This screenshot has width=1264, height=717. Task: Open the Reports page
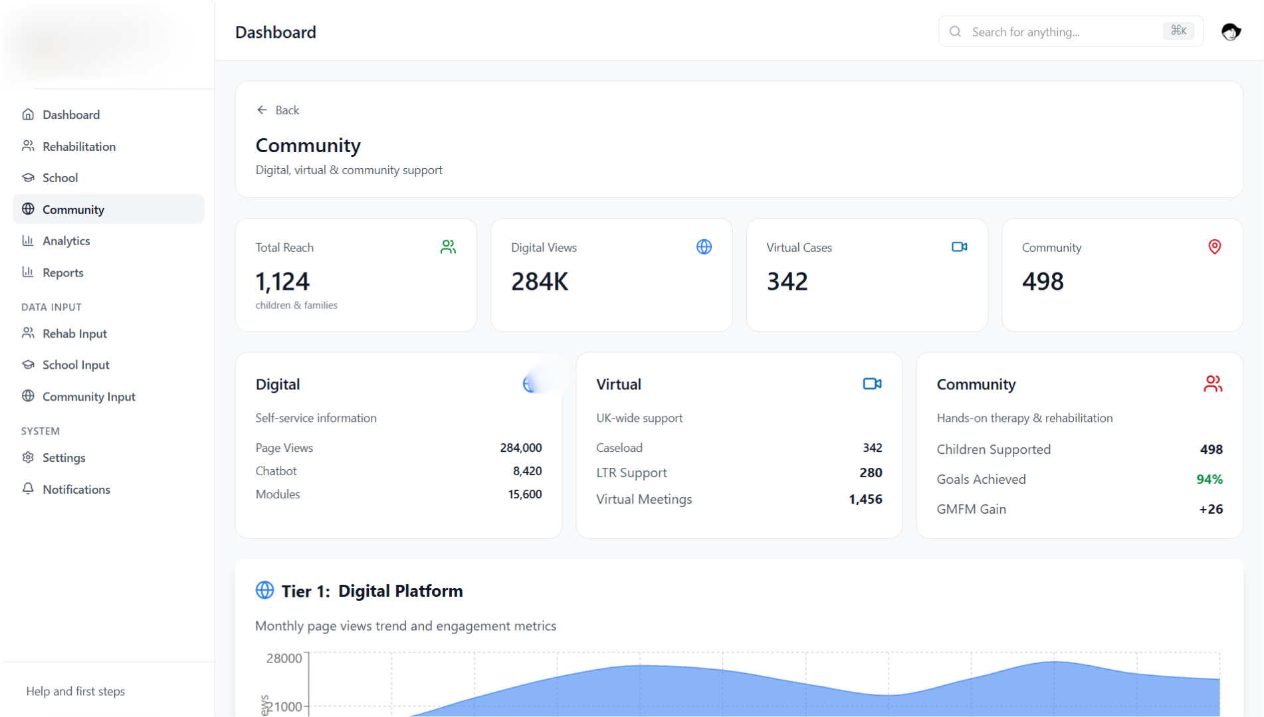point(62,272)
